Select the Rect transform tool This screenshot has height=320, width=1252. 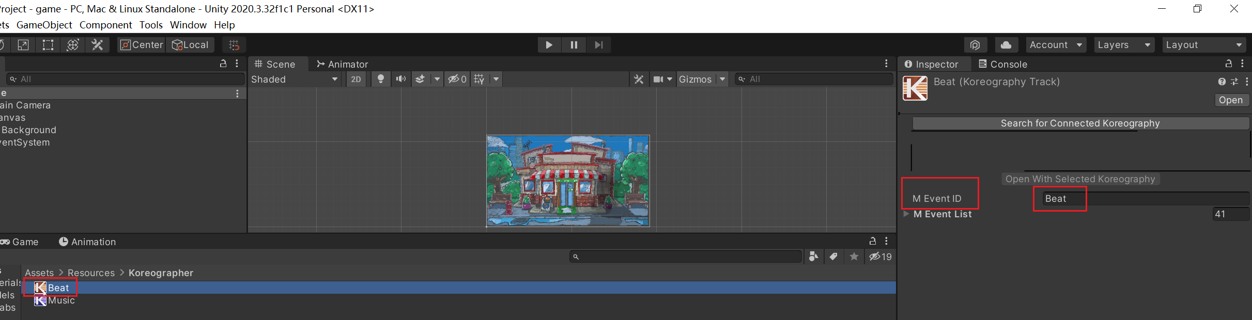point(48,45)
